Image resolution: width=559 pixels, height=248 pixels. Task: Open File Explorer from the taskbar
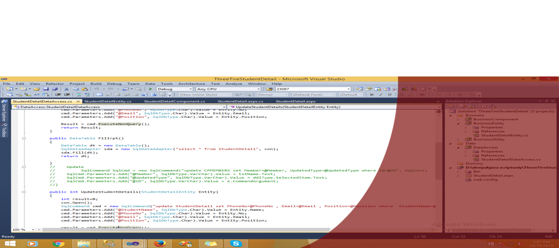[84, 243]
